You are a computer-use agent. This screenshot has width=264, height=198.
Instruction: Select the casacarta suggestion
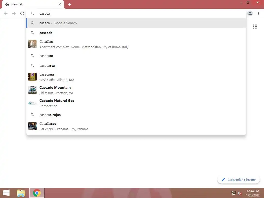(136, 65)
